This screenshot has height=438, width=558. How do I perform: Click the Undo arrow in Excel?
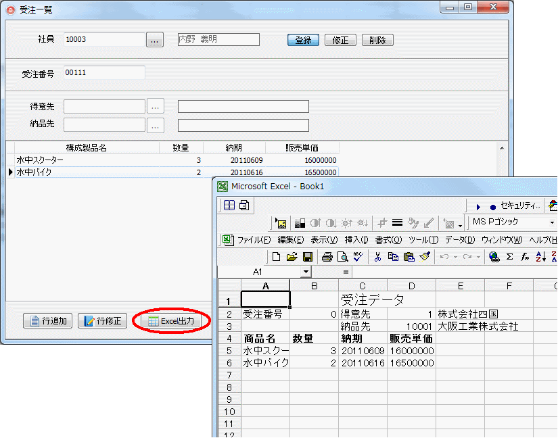tap(444, 256)
